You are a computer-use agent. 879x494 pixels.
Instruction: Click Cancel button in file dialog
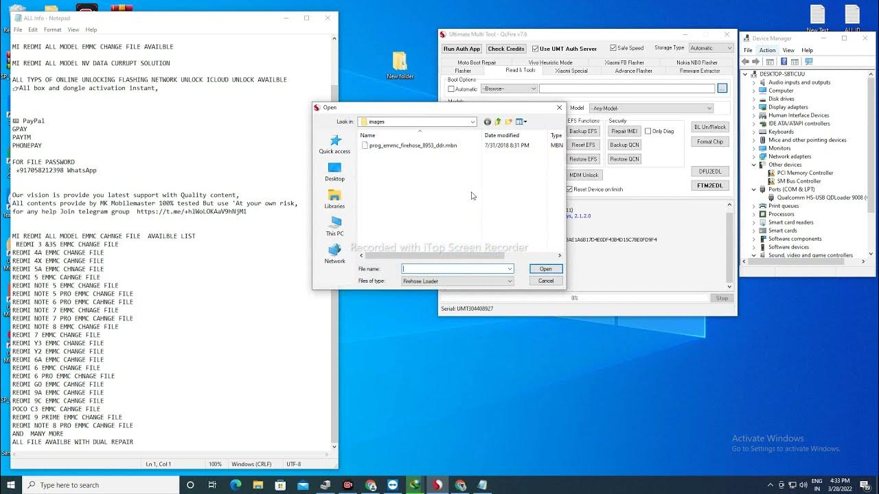[546, 281]
